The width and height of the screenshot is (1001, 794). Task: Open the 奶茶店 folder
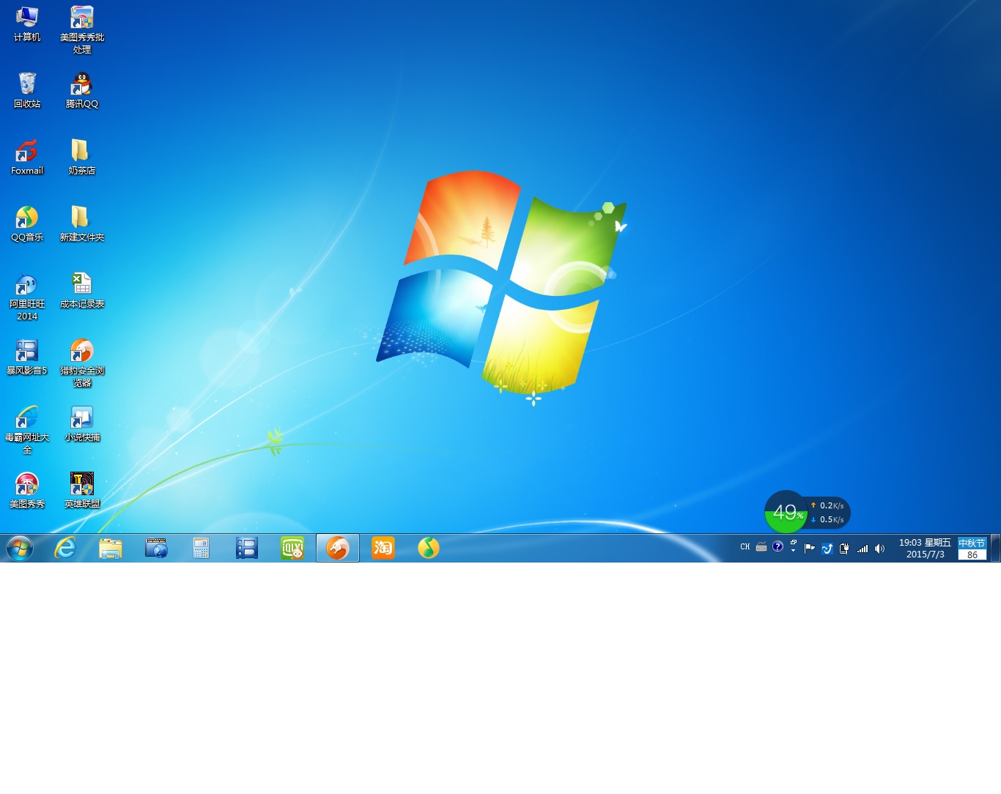click(x=82, y=157)
